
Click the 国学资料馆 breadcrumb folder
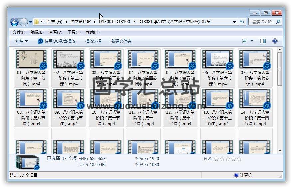pos(81,22)
